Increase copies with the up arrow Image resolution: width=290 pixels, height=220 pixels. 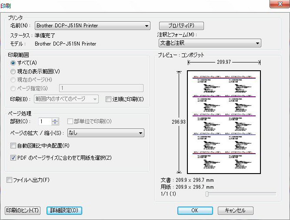click(55, 120)
